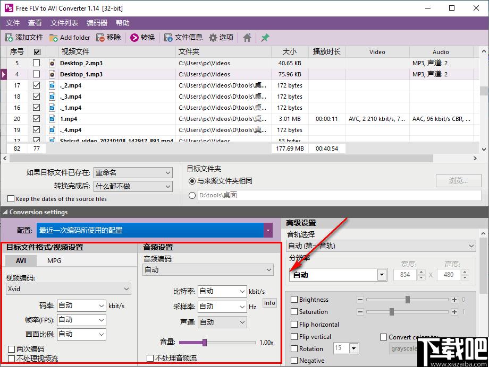Click the file icon of ._3.mp4
The image size is (489, 367).
(x=52, y=97)
